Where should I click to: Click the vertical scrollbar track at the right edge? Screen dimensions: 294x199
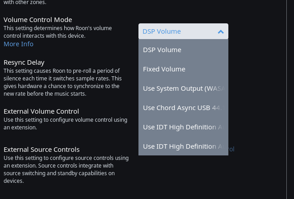pyautogui.click(x=286, y=100)
